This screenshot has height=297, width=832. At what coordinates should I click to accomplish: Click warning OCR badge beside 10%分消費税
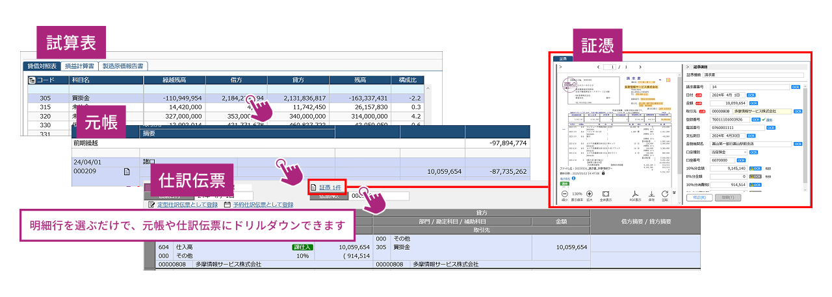pyautogui.click(x=755, y=185)
